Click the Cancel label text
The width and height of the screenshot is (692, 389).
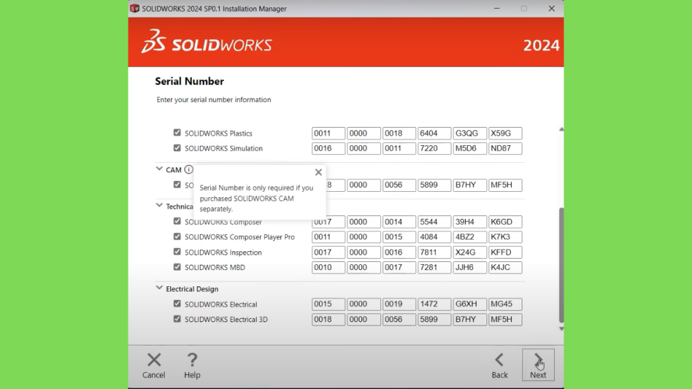[x=153, y=375]
